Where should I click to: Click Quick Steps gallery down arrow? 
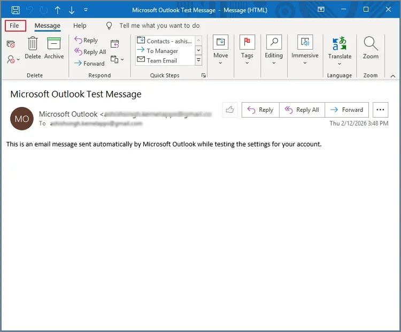(x=198, y=50)
